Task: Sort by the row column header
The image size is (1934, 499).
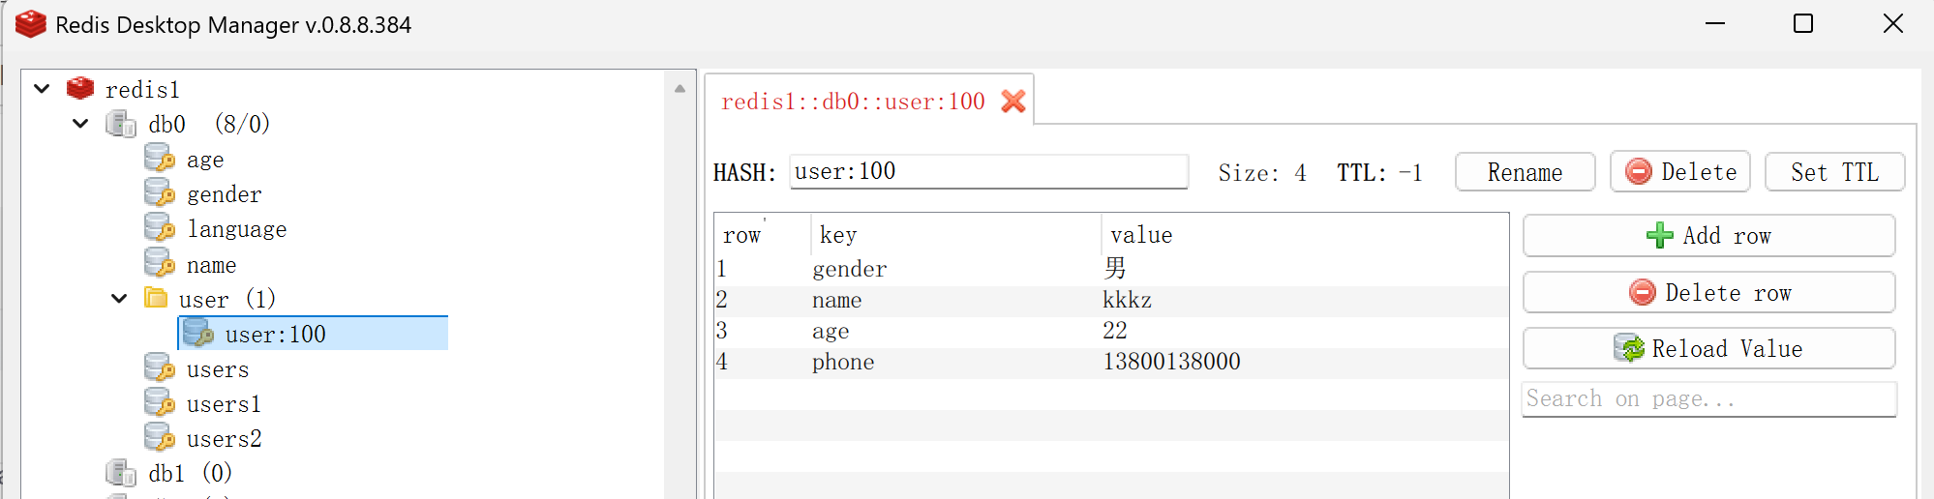Action: [762, 235]
